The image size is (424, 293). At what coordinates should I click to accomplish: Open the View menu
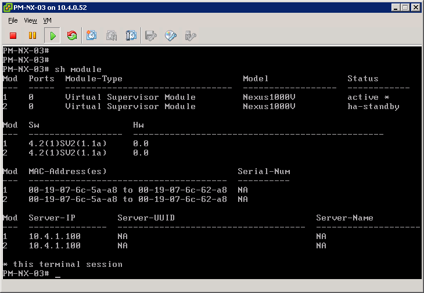(30, 20)
